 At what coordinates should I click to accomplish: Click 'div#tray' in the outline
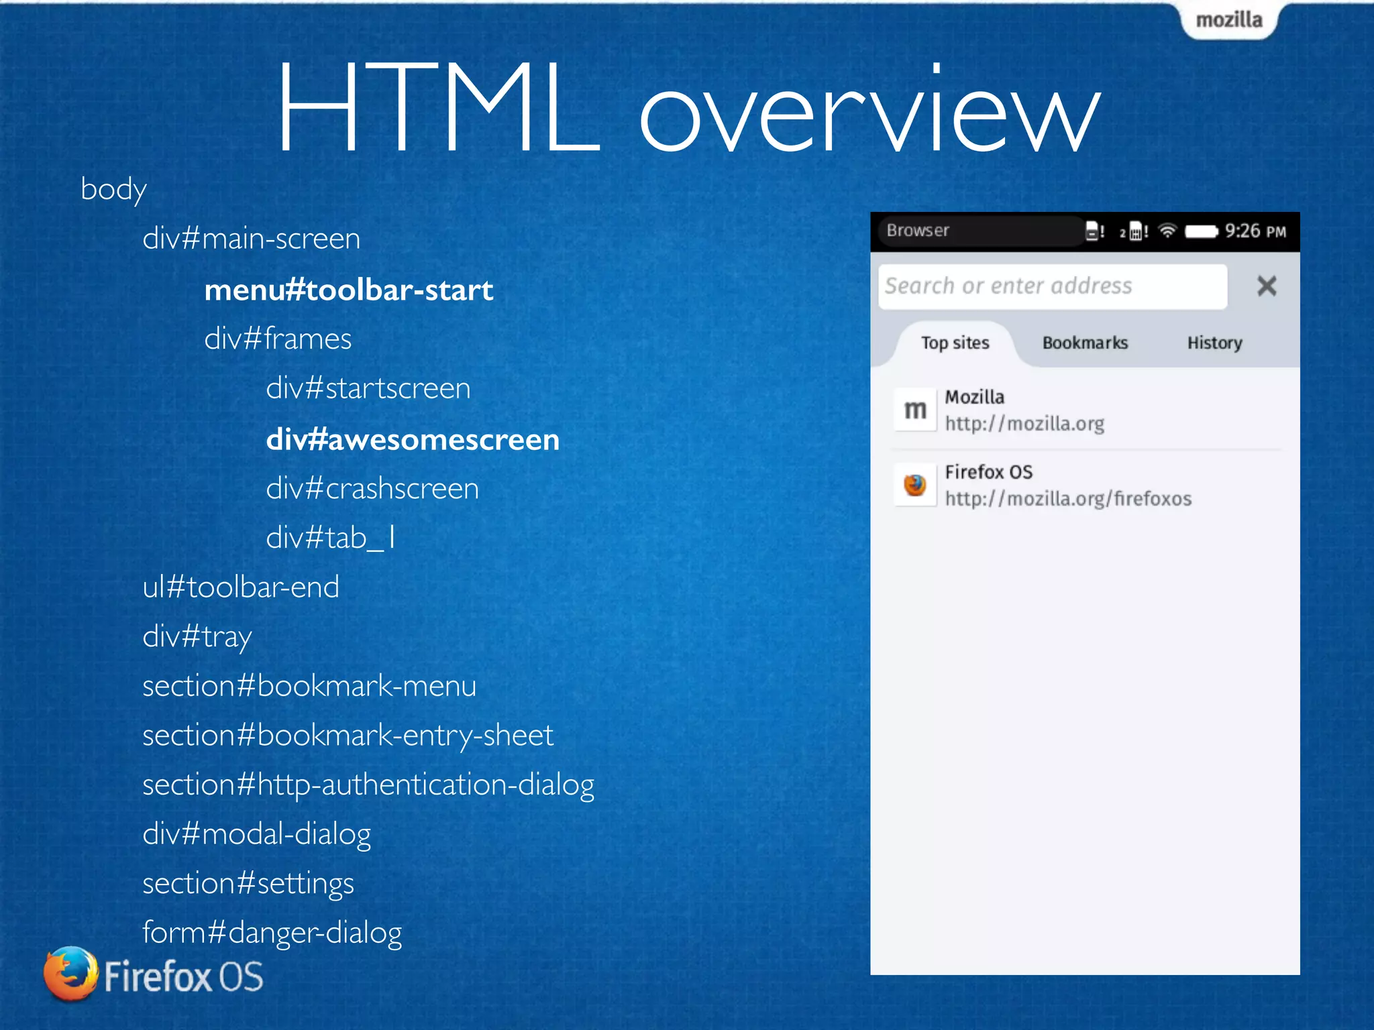click(197, 637)
